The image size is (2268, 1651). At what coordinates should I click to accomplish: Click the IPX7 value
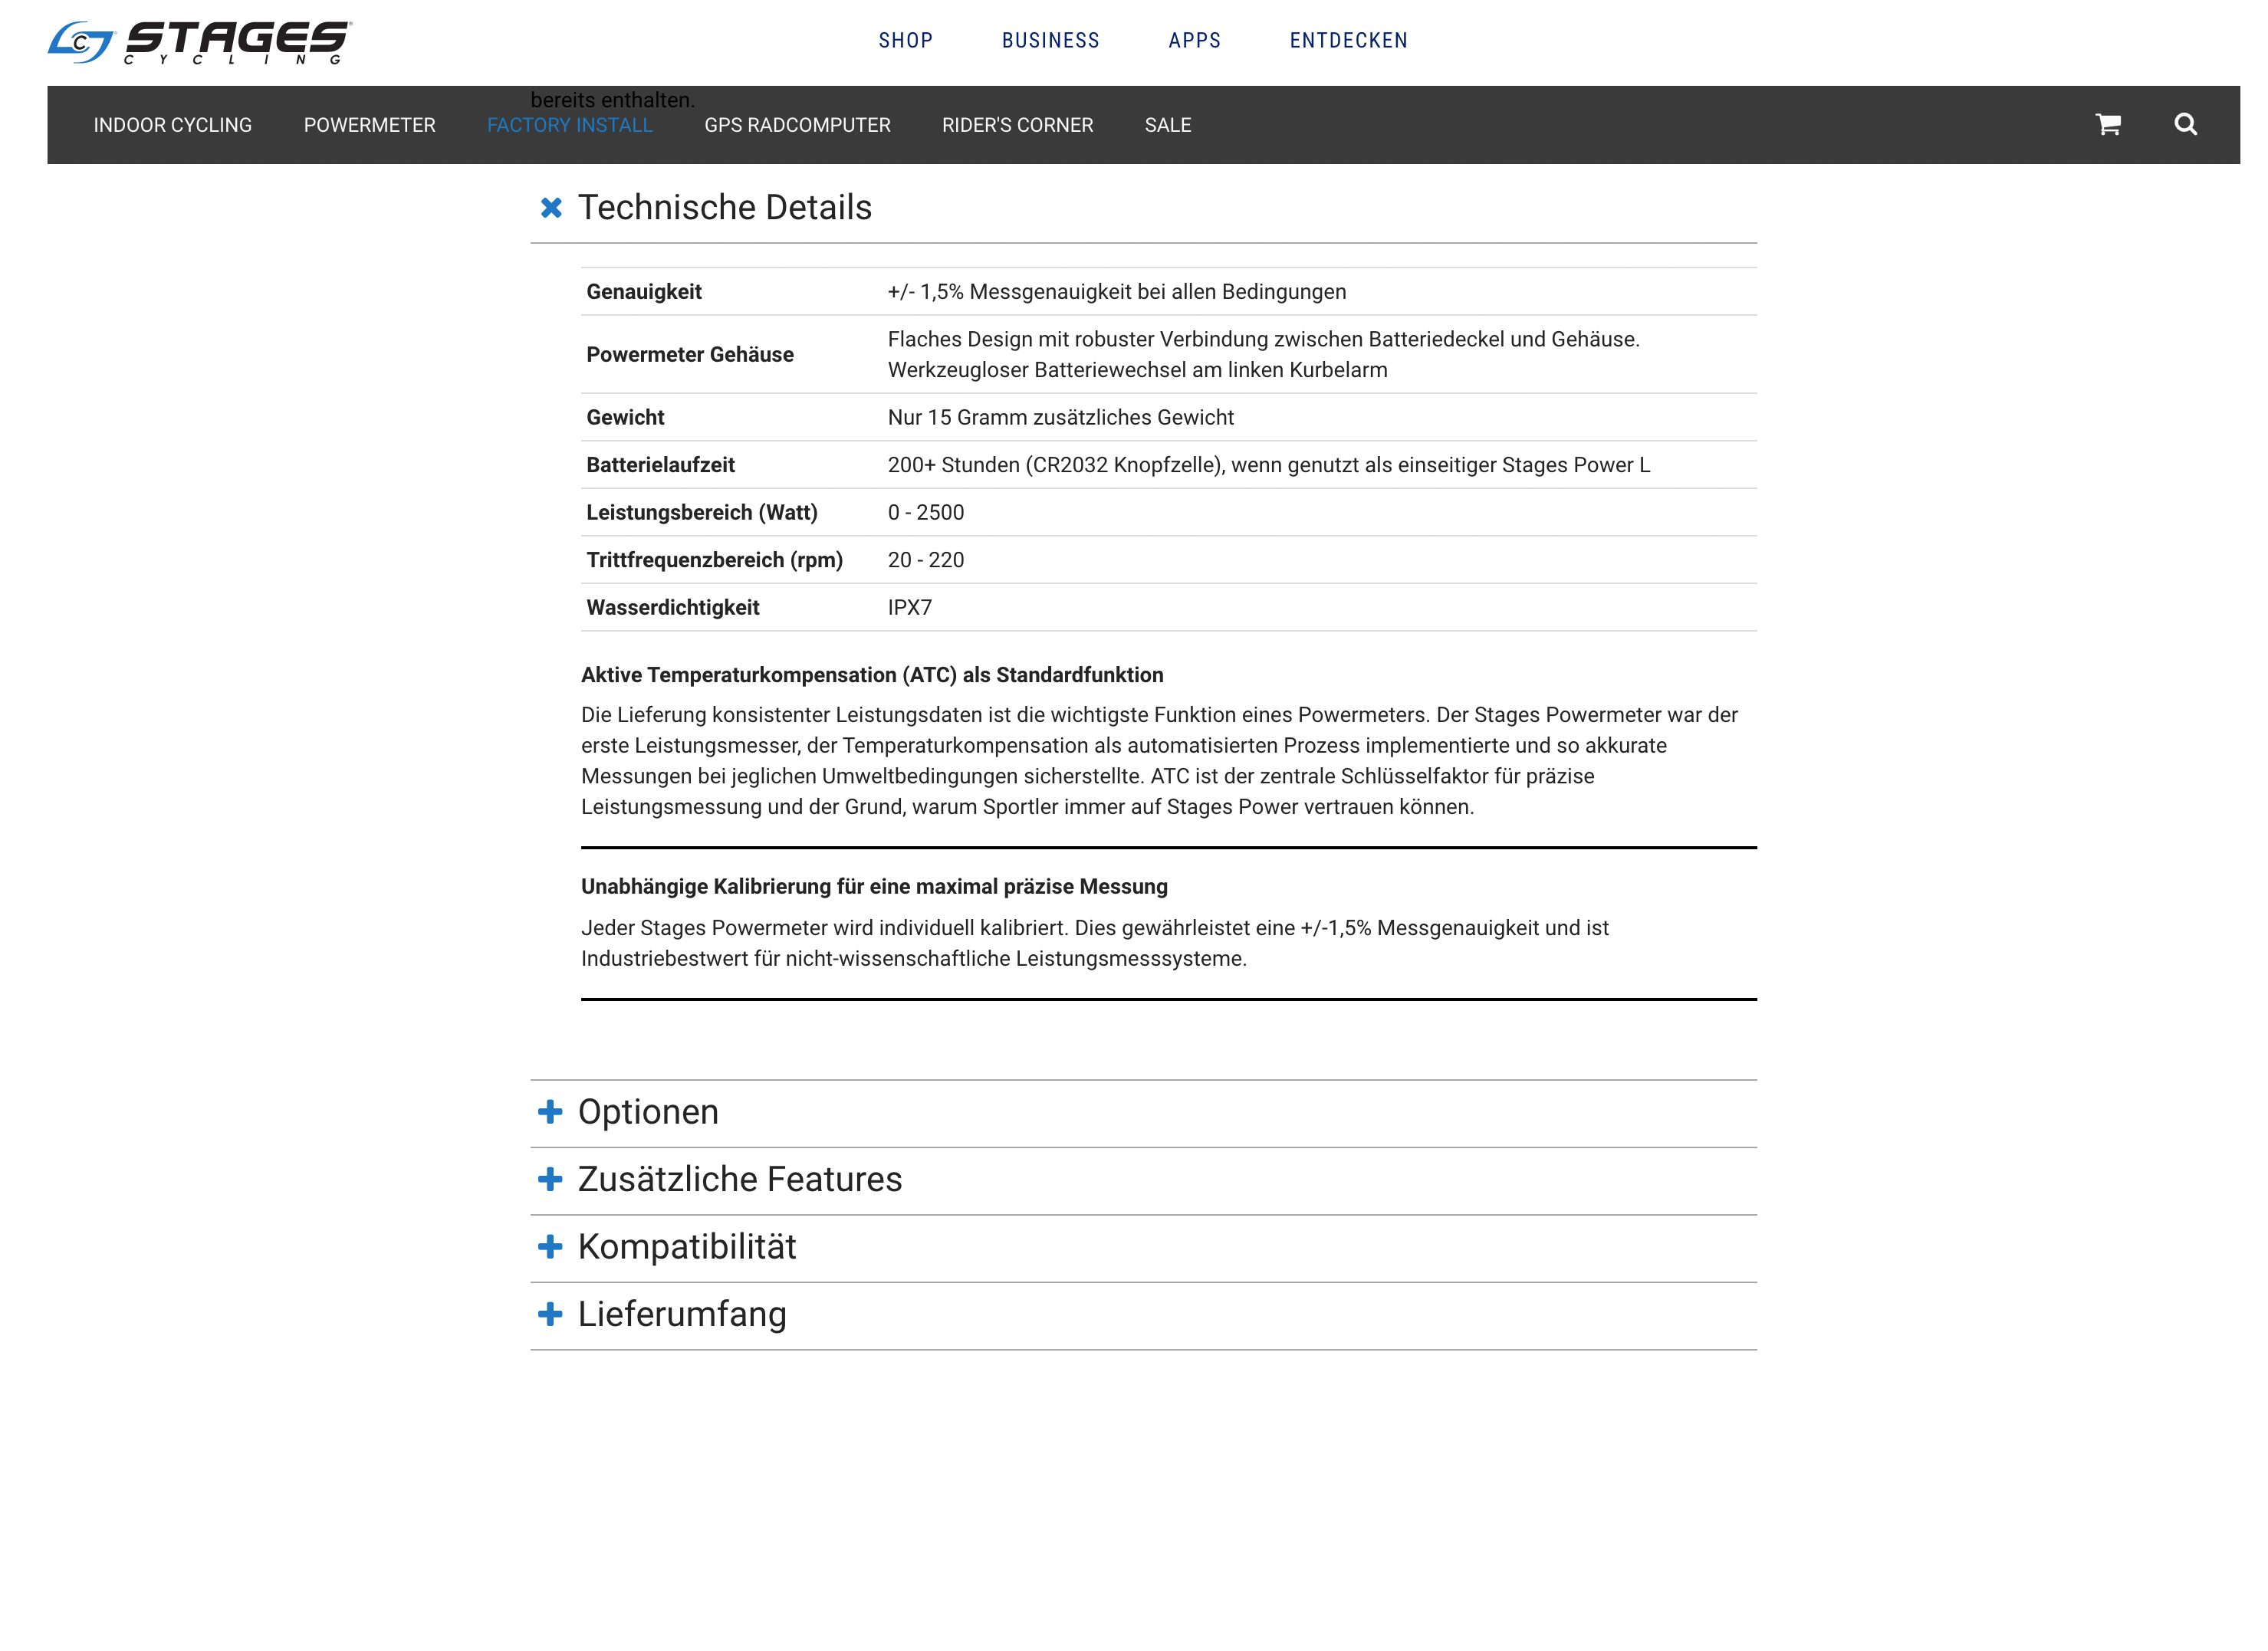909,608
